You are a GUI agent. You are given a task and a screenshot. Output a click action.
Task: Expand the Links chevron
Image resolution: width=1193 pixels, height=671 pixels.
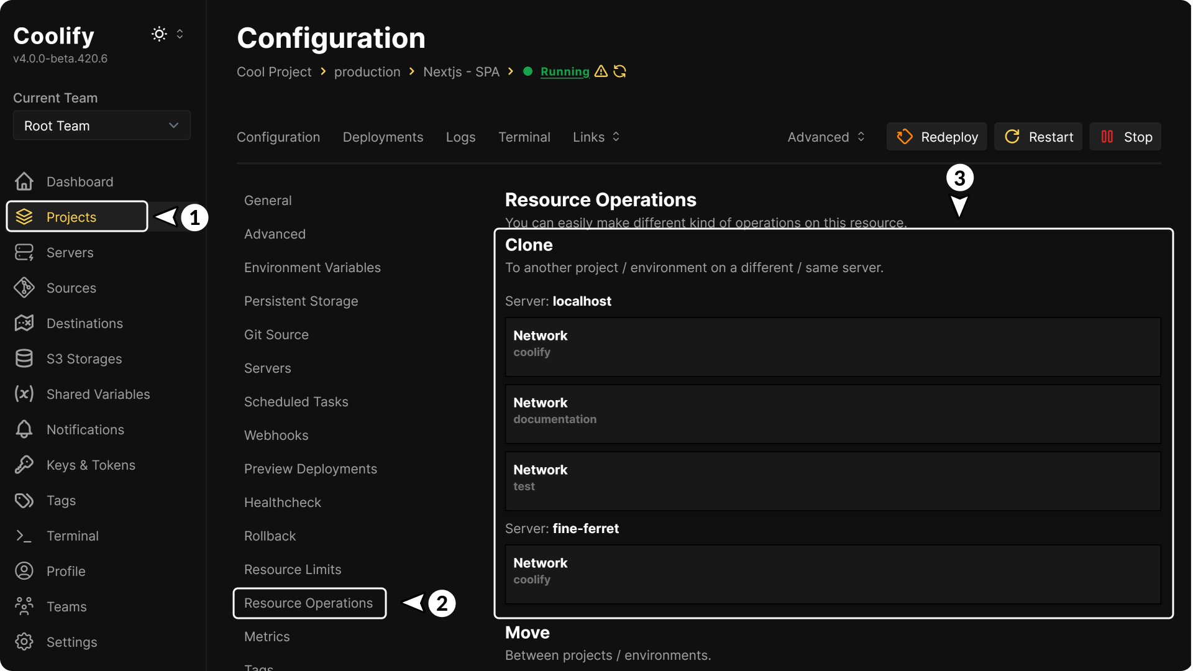(x=616, y=137)
